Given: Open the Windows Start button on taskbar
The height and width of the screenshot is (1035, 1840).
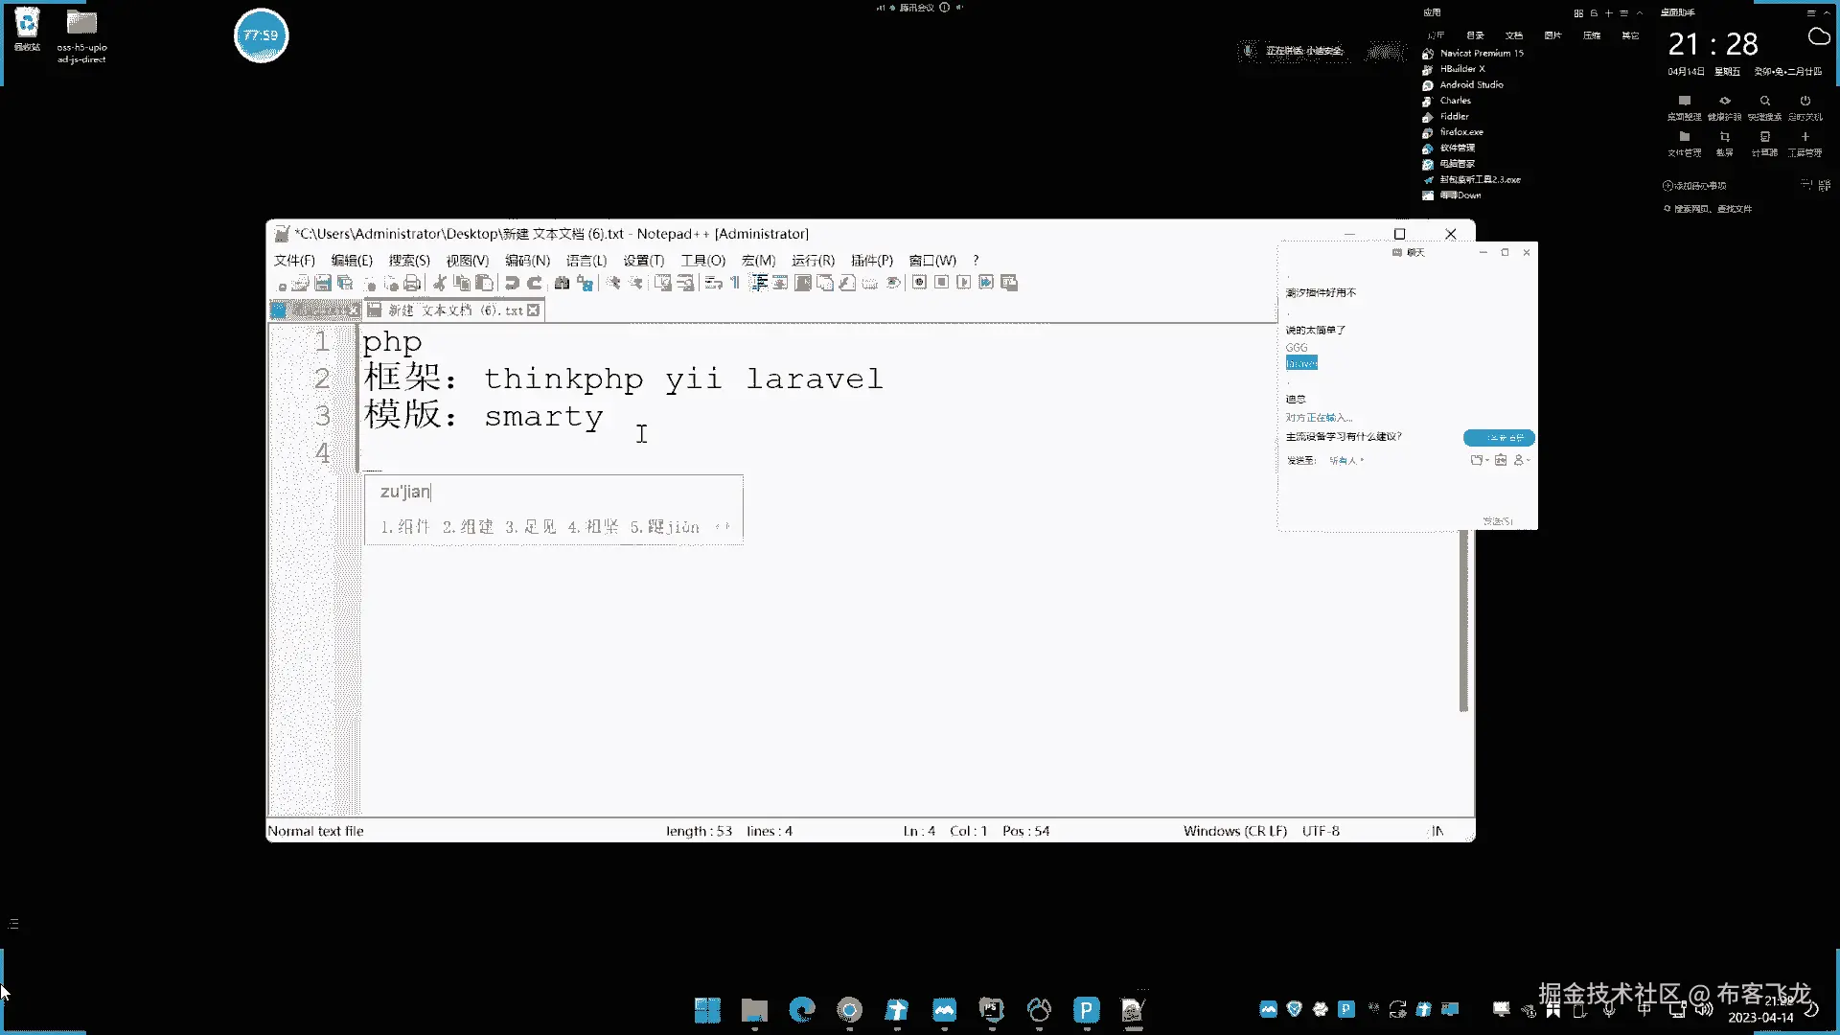Looking at the screenshot, I should pos(707,1010).
